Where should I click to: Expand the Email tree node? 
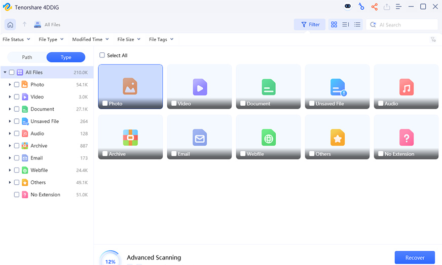[10, 158]
